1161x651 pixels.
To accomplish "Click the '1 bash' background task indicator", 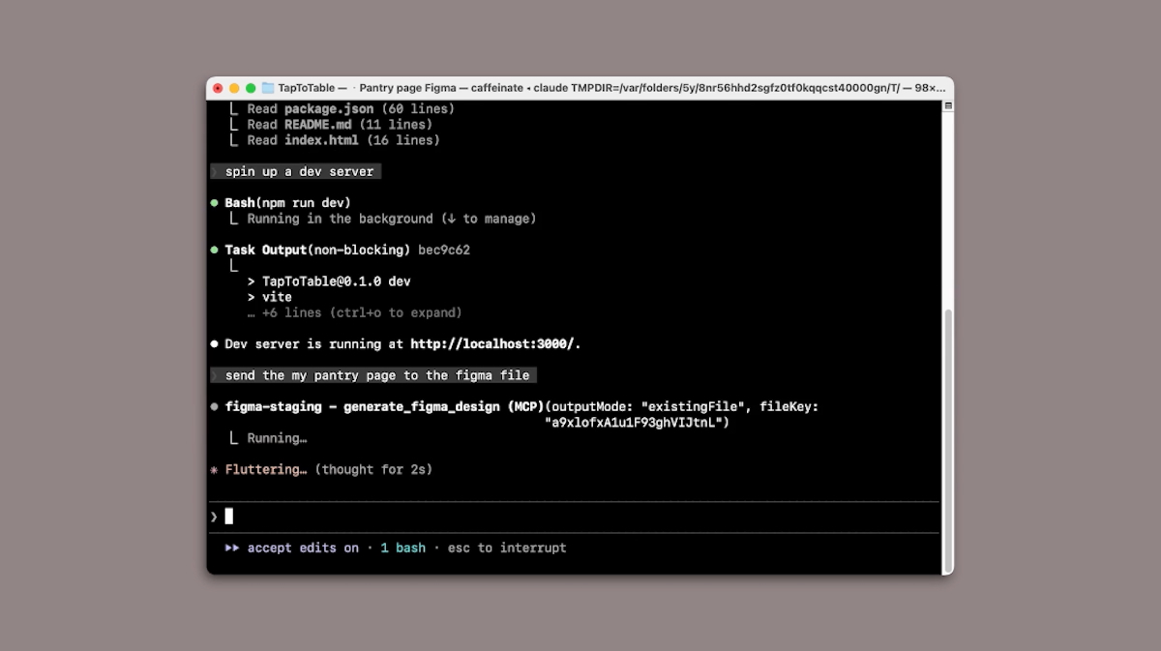I will 402,547.
